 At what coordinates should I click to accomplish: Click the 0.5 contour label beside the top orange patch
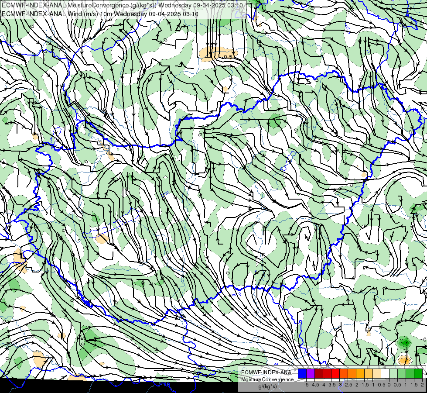point(228,57)
